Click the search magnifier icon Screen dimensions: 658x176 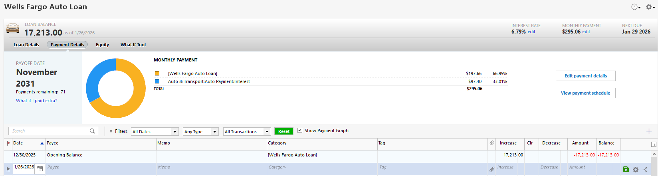click(x=92, y=131)
